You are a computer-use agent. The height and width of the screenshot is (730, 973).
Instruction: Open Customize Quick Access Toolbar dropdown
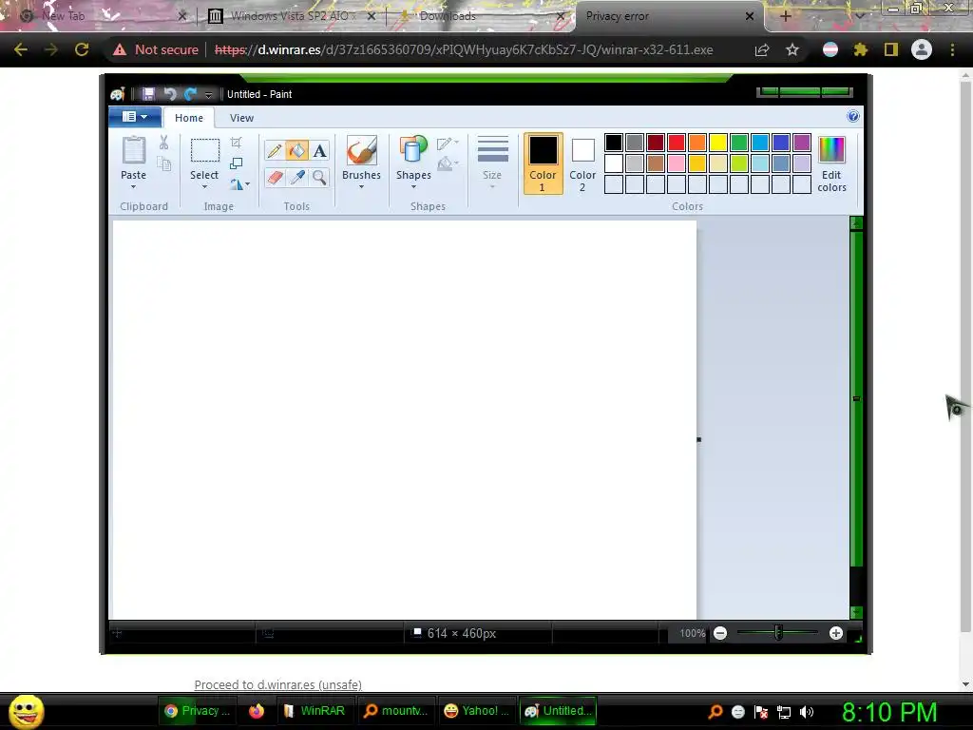[208, 94]
